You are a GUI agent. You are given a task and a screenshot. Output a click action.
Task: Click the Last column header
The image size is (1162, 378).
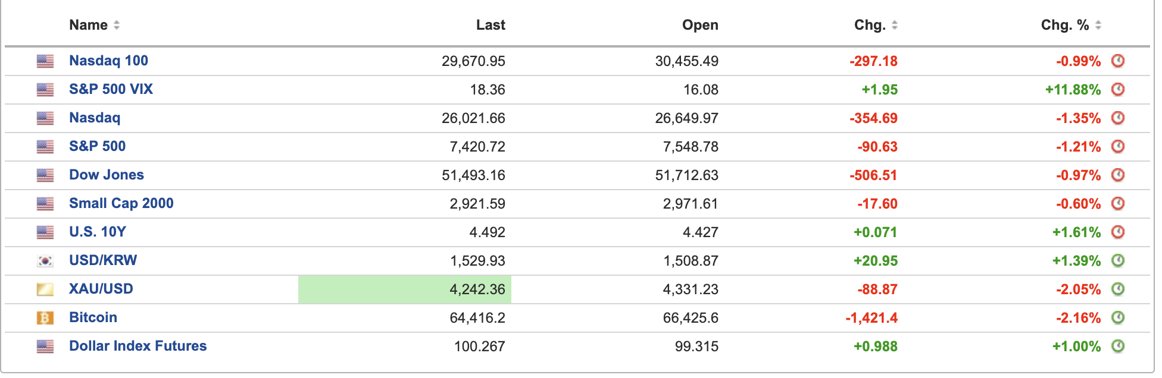tap(491, 25)
